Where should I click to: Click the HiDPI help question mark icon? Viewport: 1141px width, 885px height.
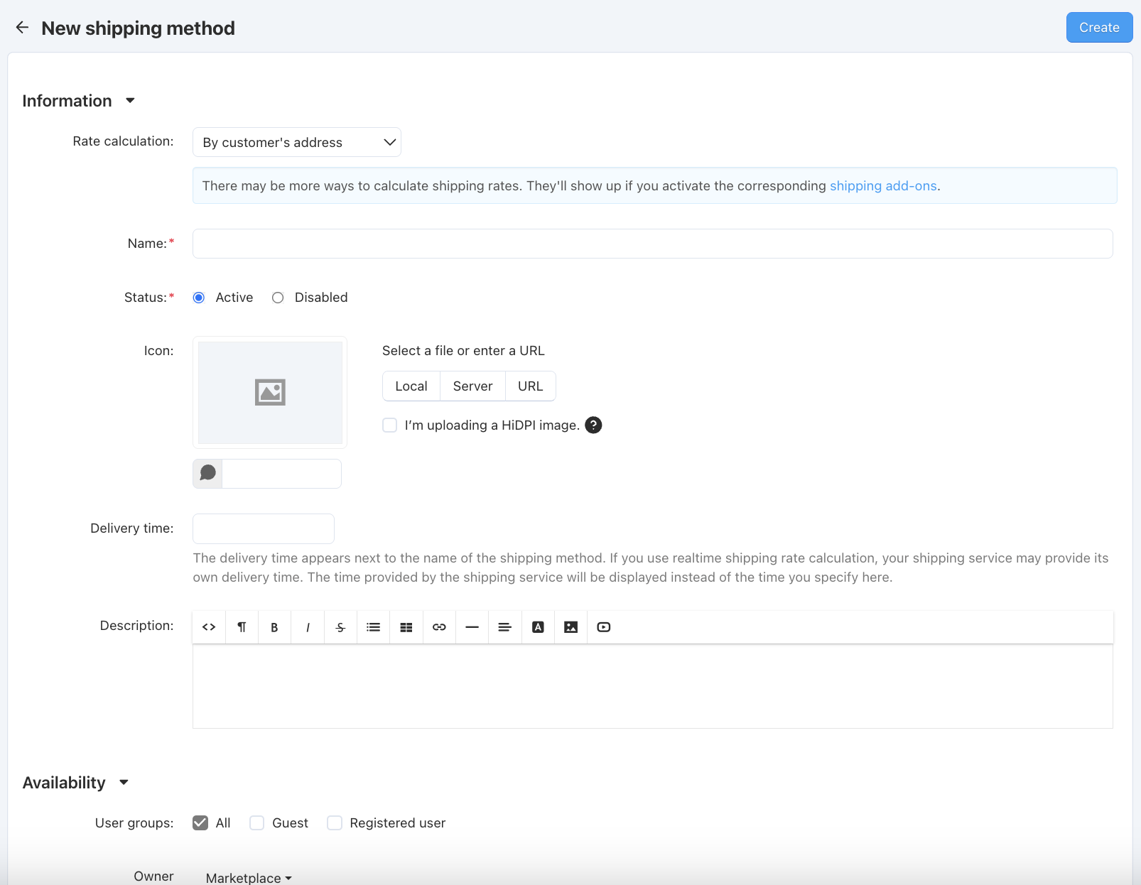click(x=593, y=425)
